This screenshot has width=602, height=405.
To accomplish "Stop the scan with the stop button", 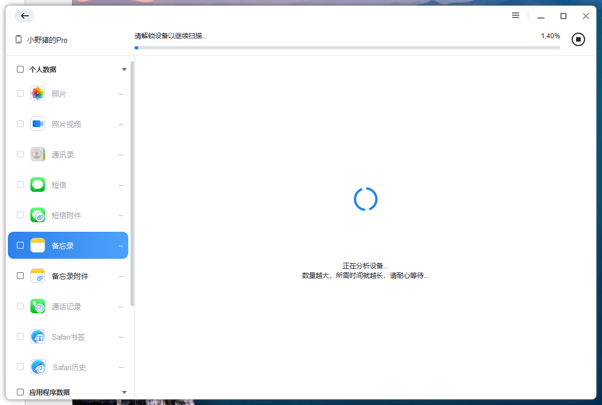I will coord(578,39).
